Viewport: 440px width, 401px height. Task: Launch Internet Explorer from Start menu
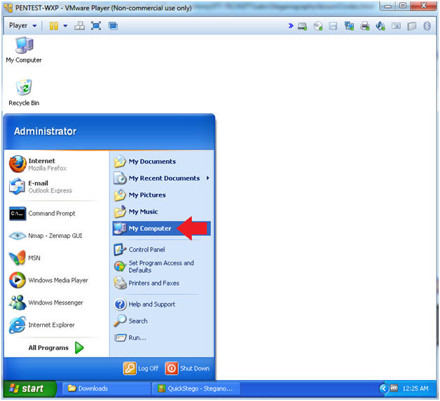[x=55, y=325]
